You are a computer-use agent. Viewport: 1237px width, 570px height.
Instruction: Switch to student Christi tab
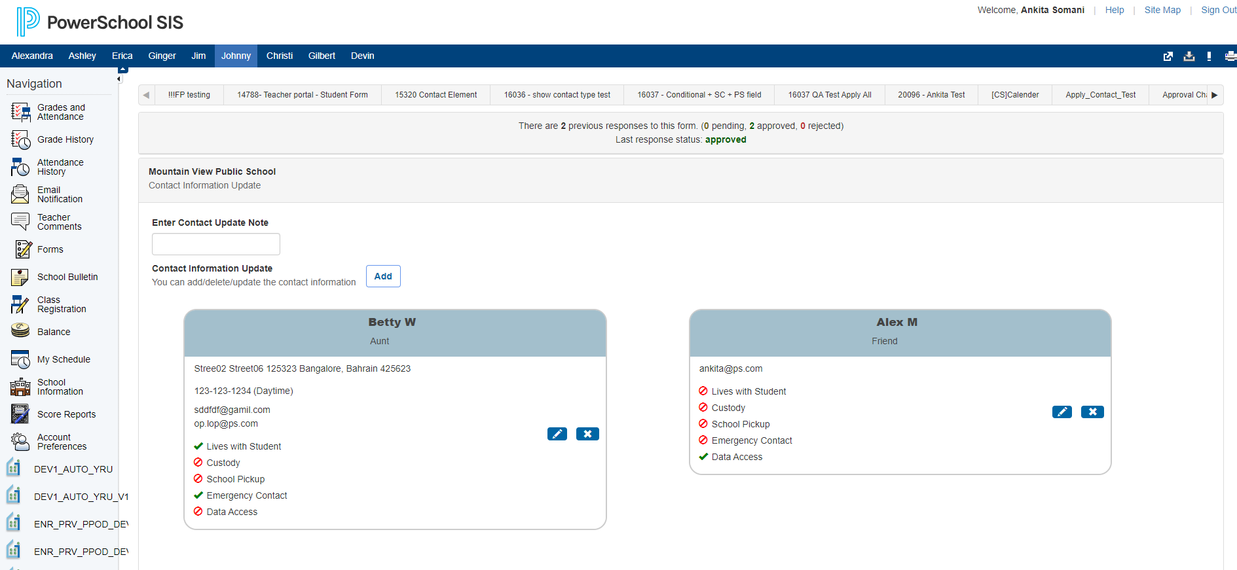click(x=279, y=56)
